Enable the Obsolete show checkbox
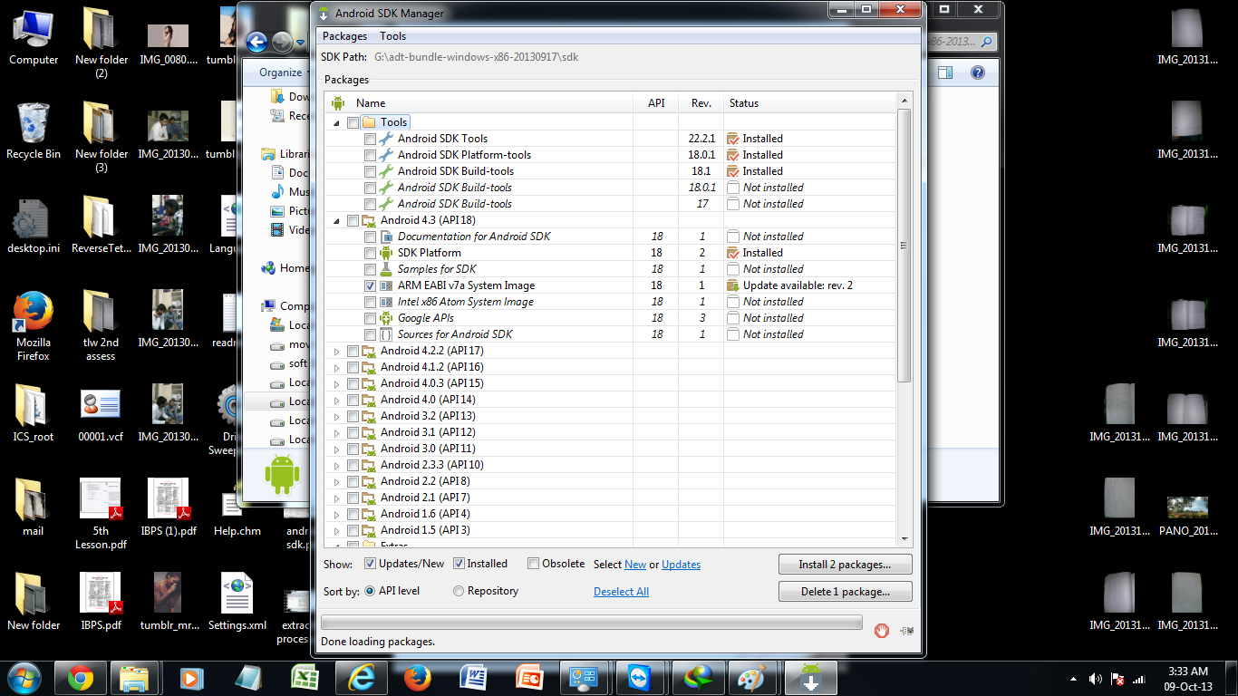The width and height of the screenshot is (1238, 696). point(534,564)
